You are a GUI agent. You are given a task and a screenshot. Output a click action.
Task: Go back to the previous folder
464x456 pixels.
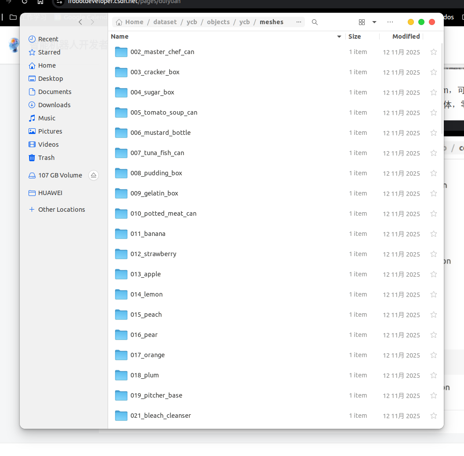(x=80, y=22)
